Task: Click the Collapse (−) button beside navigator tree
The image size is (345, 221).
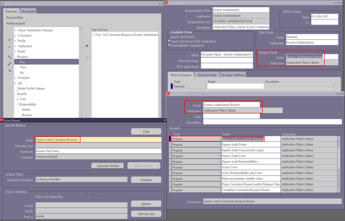Action: pos(9,46)
